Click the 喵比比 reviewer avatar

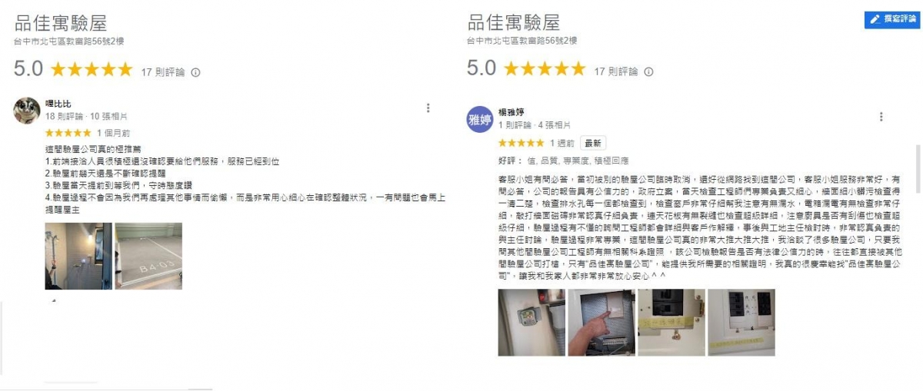(x=28, y=111)
